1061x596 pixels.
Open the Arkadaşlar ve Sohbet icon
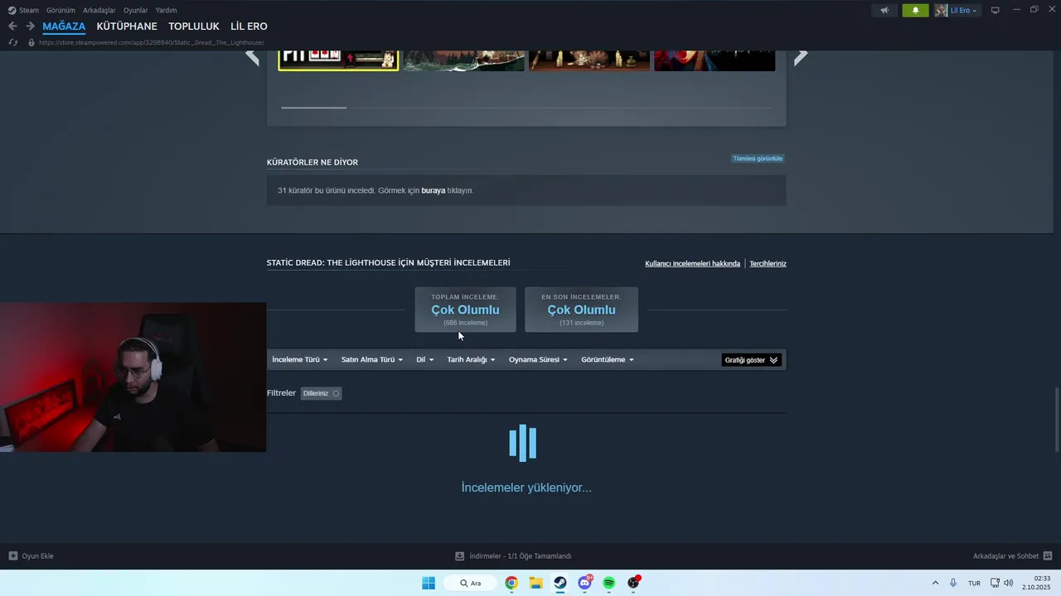pos(1048,555)
